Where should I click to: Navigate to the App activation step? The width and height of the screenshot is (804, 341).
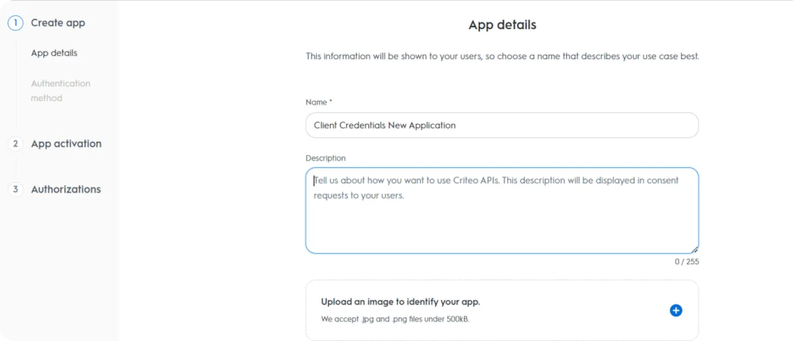point(66,144)
